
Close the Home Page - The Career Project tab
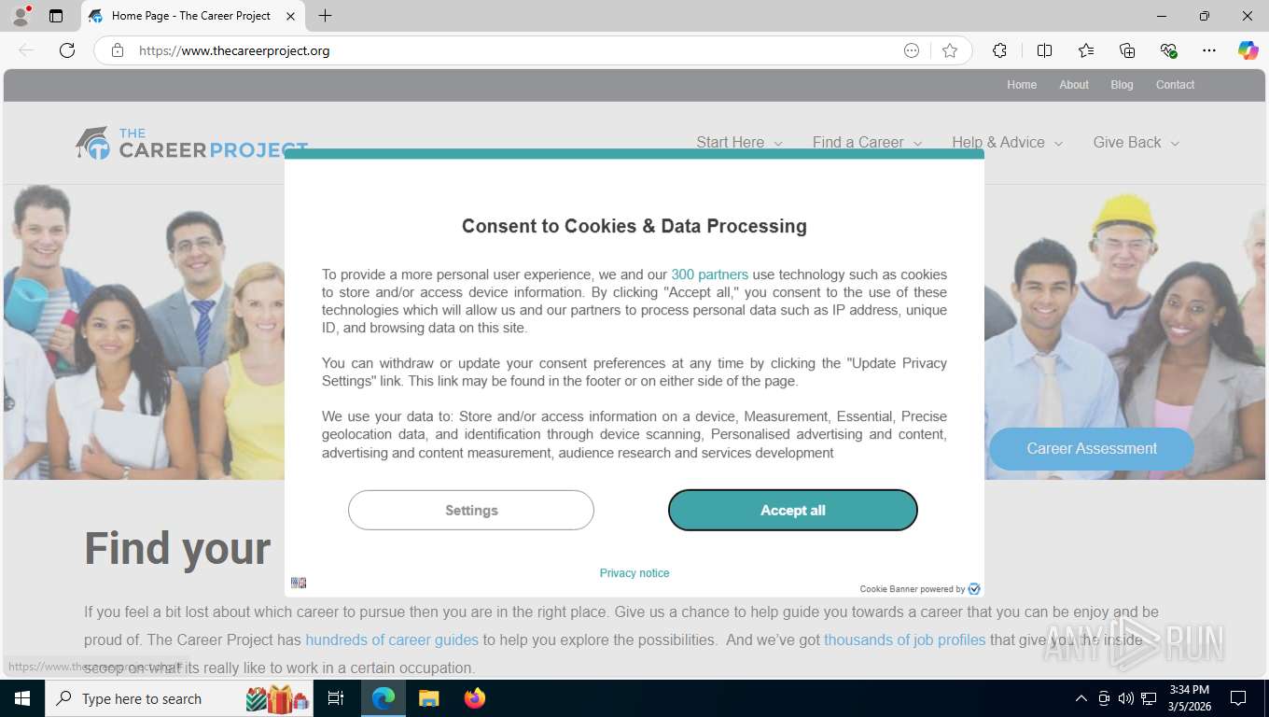pyautogui.click(x=290, y=16)
